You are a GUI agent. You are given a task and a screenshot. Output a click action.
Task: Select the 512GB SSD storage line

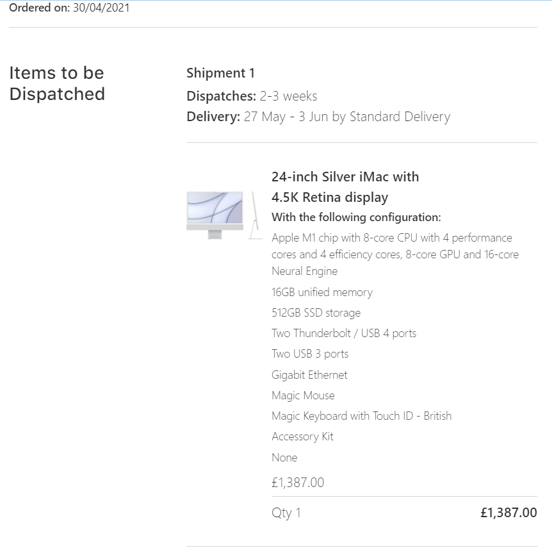pos(316,313)
